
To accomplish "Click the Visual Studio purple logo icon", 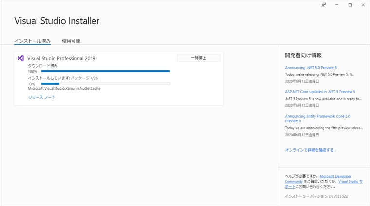I will (21, 58).
